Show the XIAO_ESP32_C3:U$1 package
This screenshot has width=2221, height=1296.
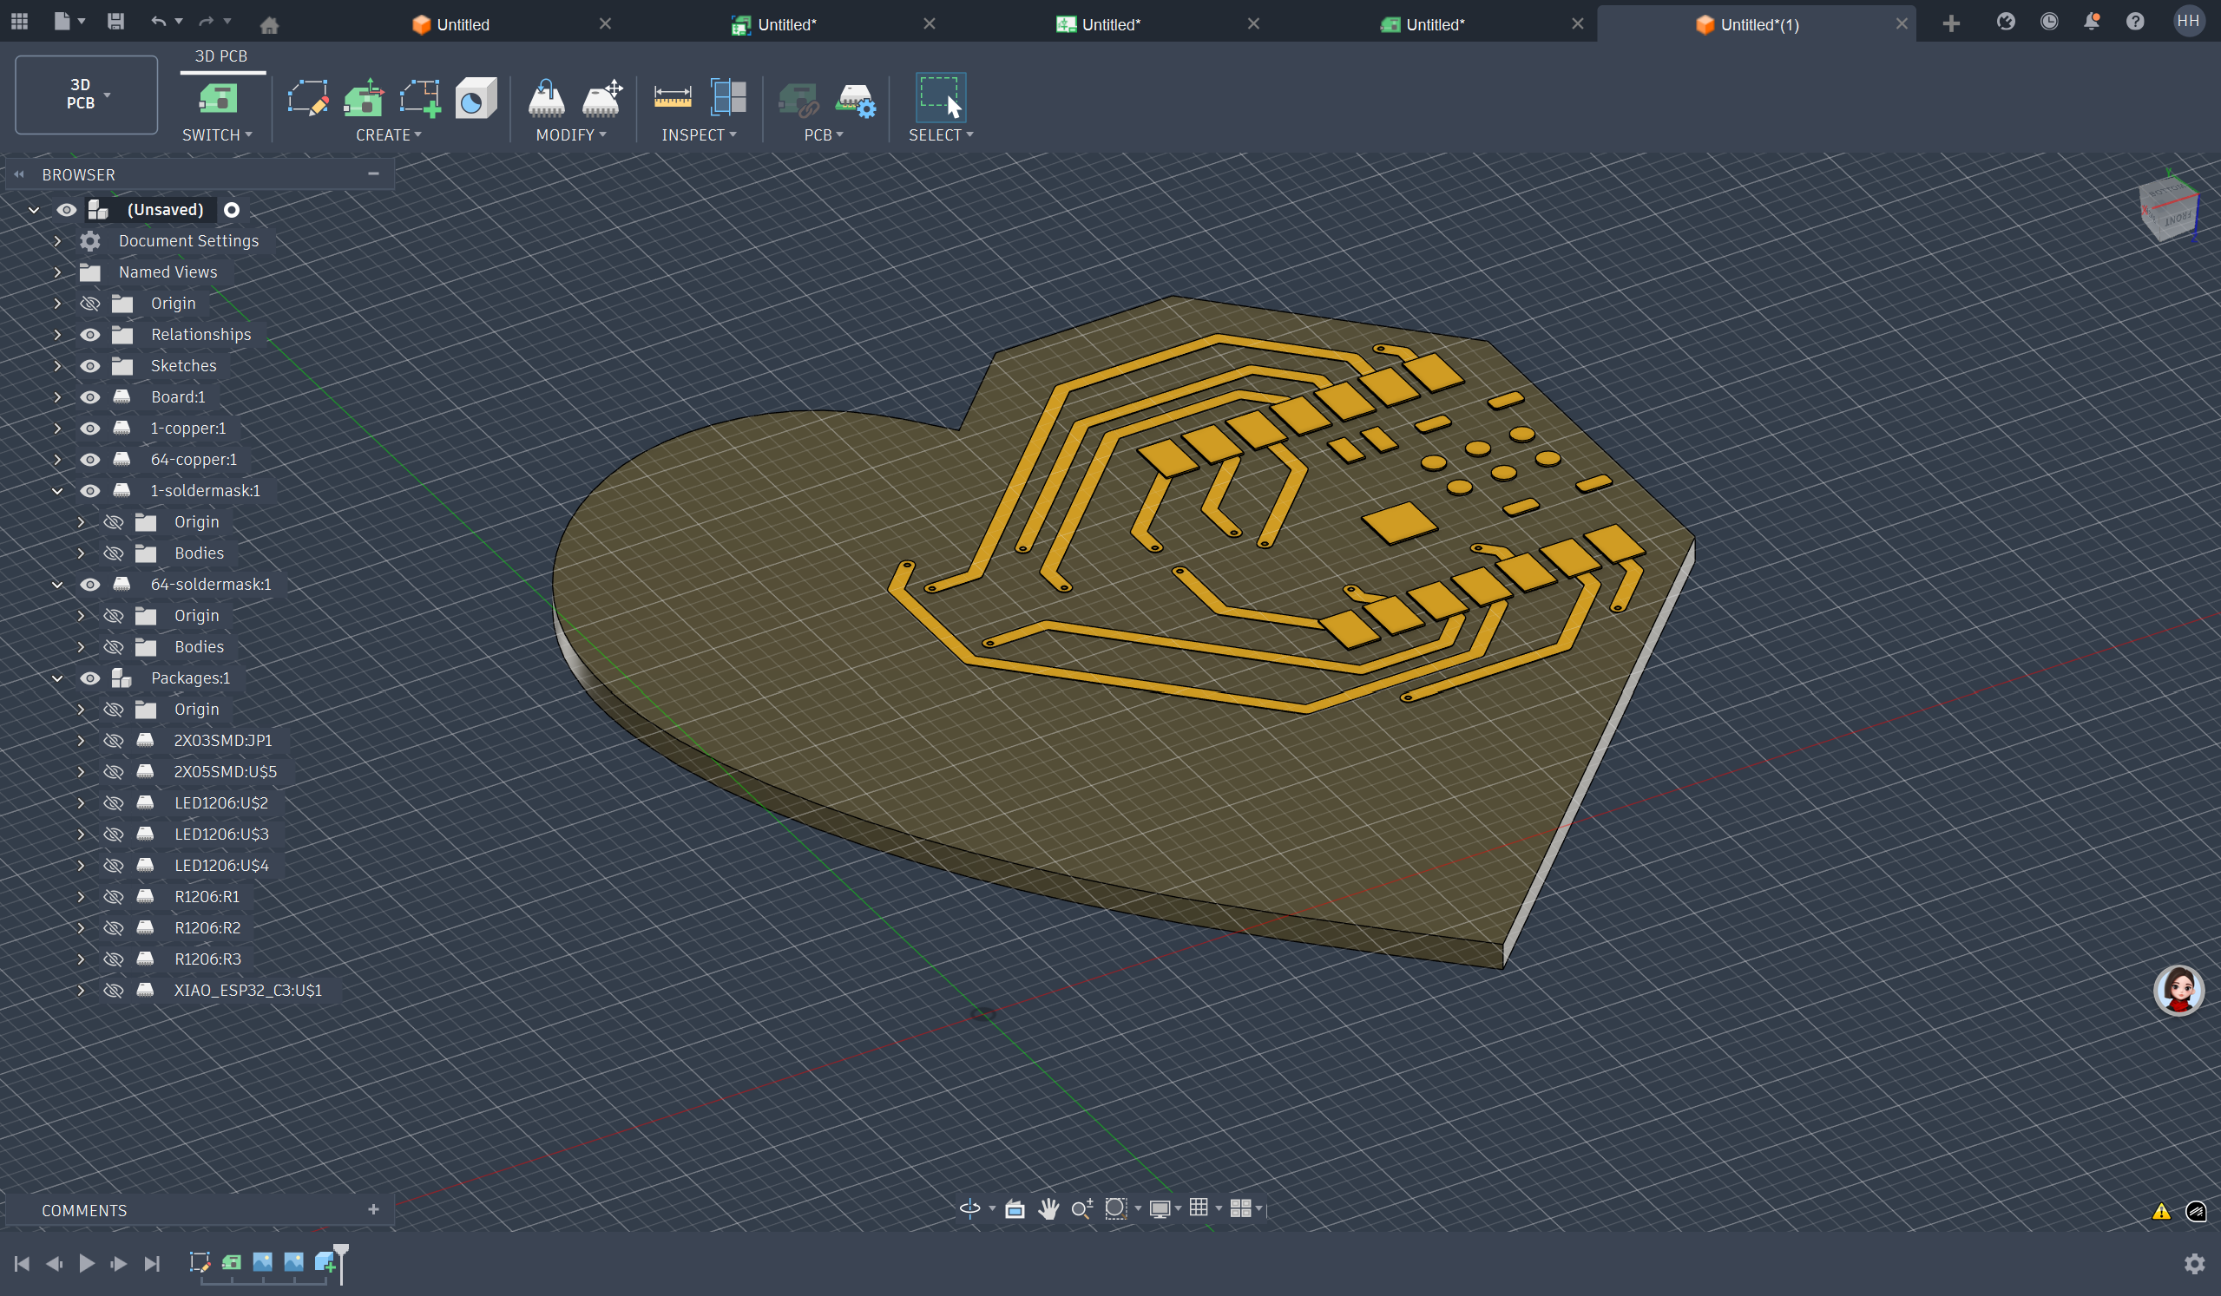pos(113,992)
